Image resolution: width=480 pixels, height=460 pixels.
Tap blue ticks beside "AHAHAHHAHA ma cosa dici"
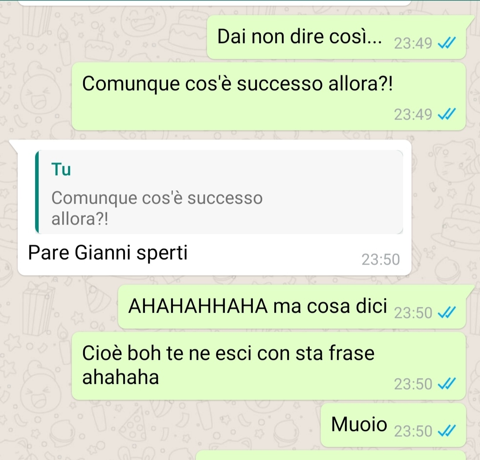[447, 313]
